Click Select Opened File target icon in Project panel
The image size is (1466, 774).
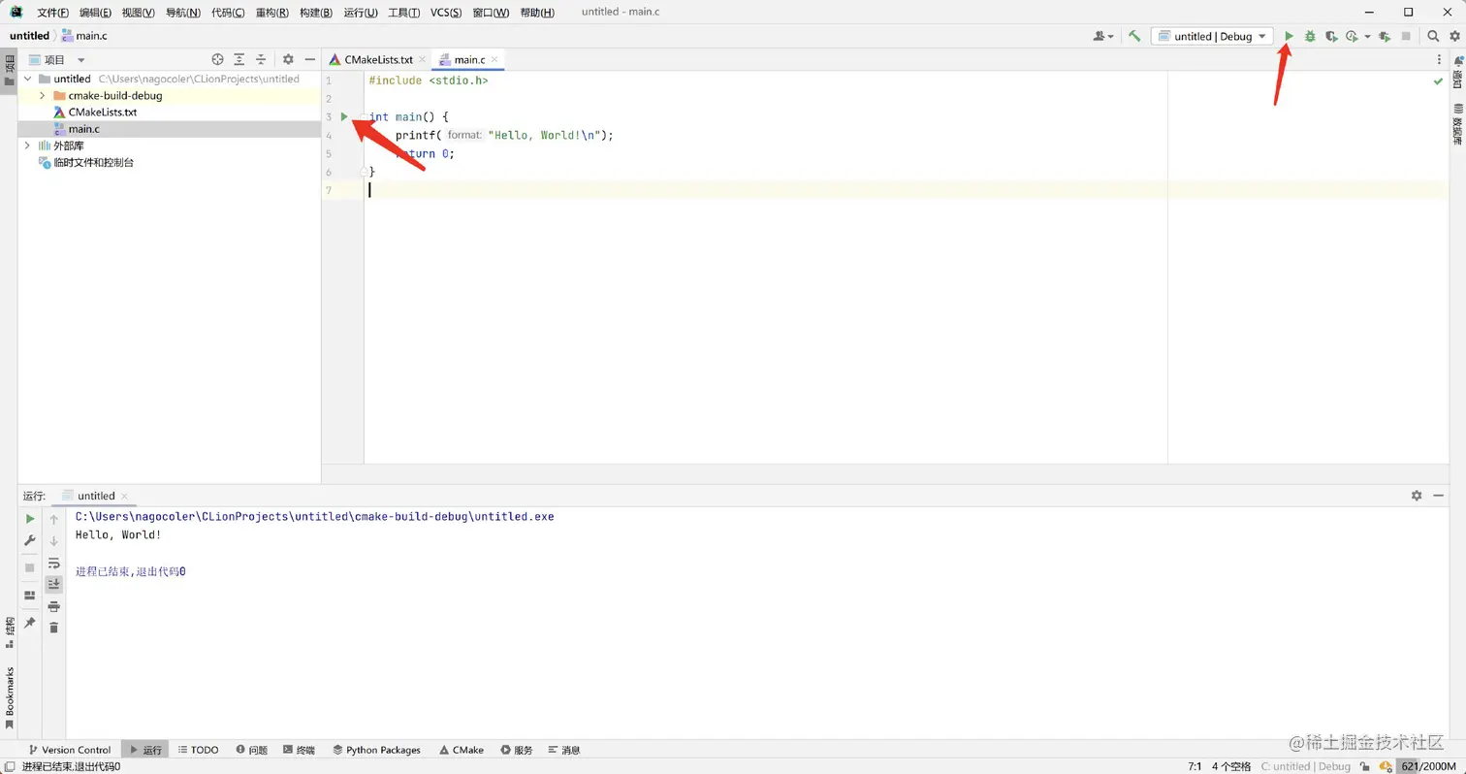(x=217, y=60)
